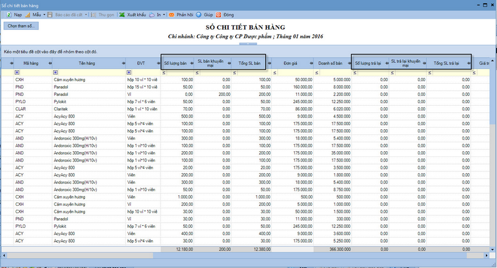Open the In print dropdown arrow
The height and width of the screenshot is (268, 497).
coord(164,15)
